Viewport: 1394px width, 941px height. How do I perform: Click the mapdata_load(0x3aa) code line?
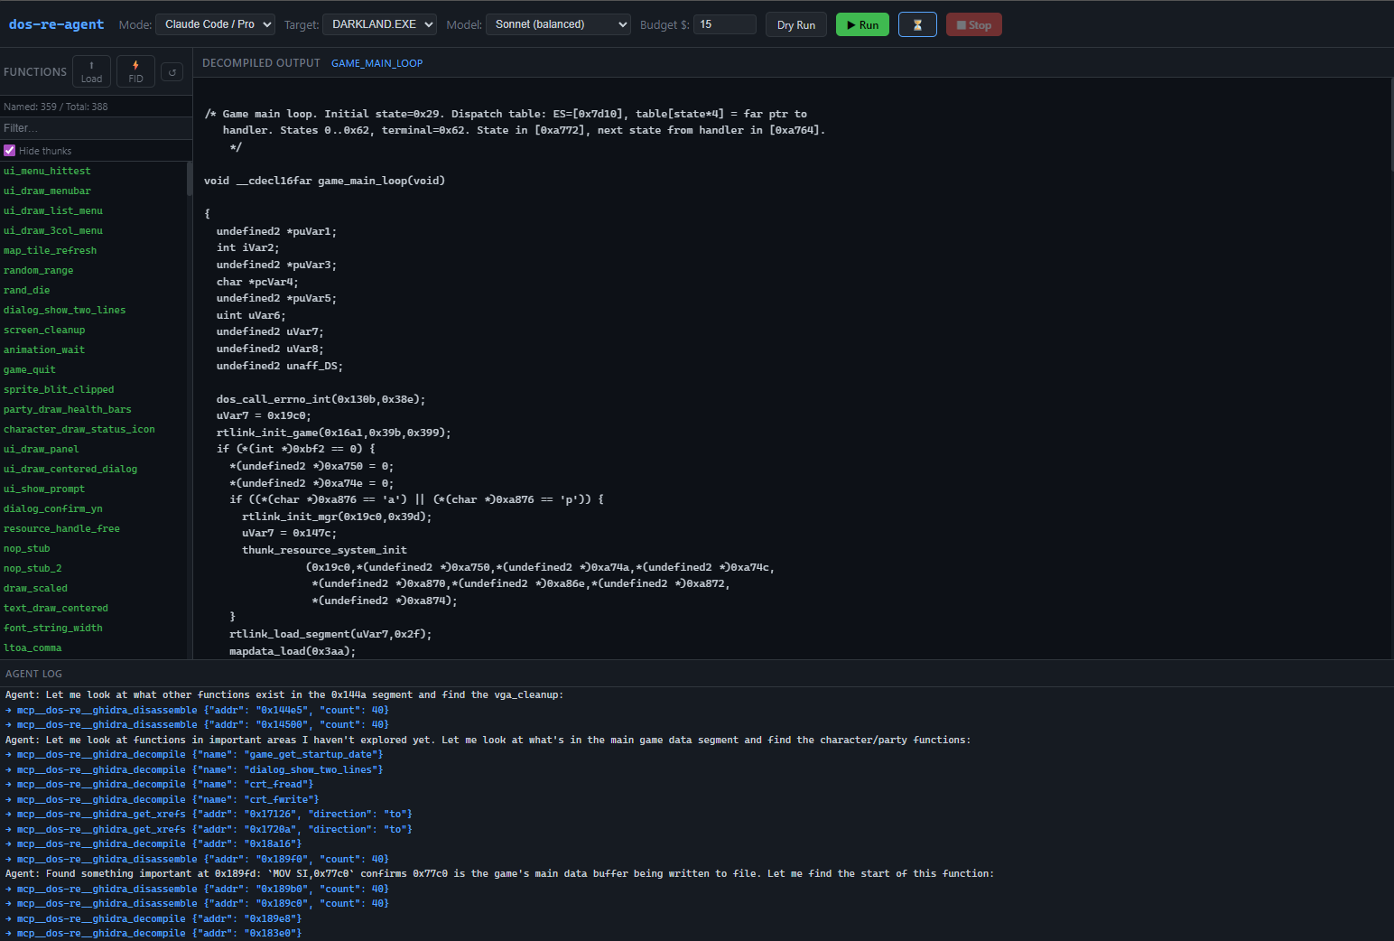[x=293, y=651]
